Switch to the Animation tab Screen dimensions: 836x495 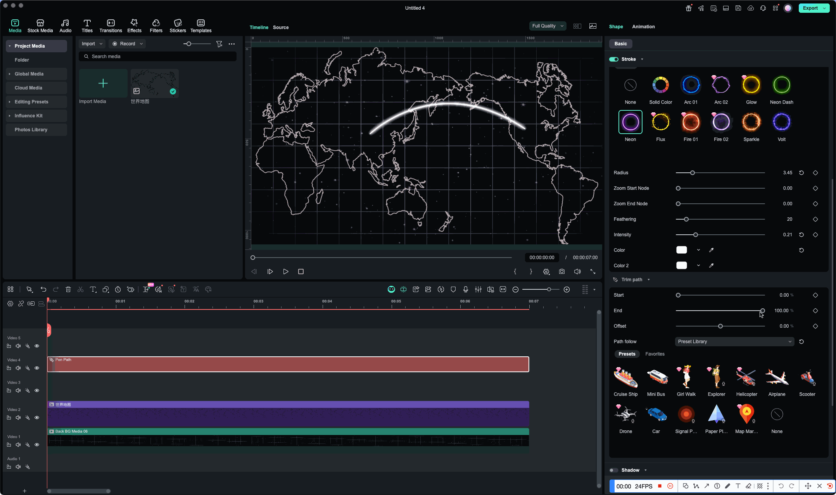click(643, 27)
